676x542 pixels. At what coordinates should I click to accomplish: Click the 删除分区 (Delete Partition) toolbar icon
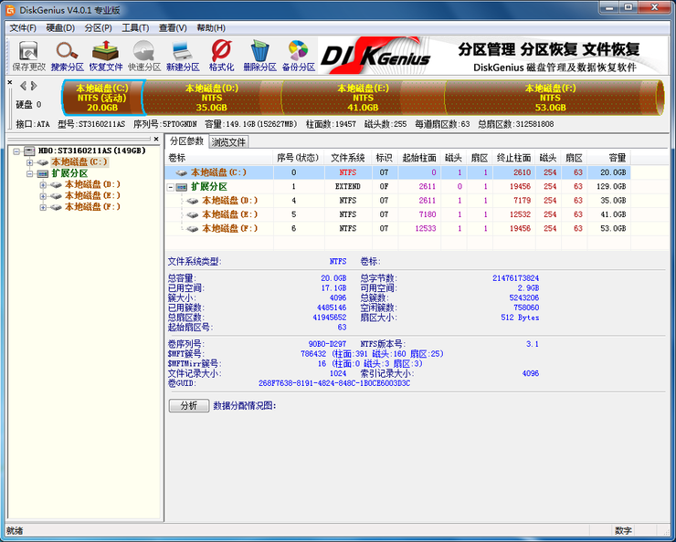259,55
